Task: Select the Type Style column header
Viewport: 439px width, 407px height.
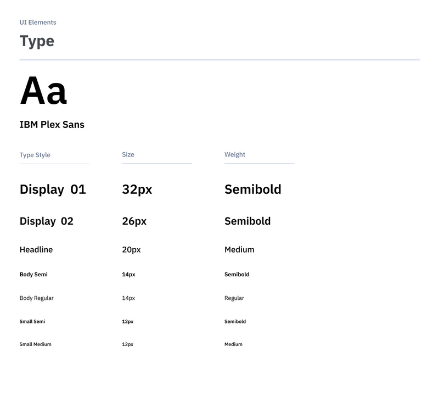Action: tap(34, 154)
